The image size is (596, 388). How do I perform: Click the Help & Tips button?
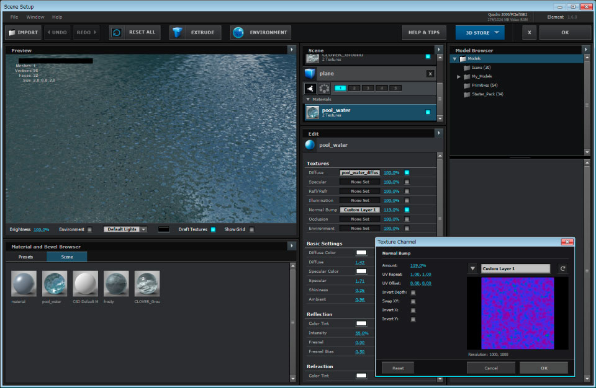(x=424, y=32)
